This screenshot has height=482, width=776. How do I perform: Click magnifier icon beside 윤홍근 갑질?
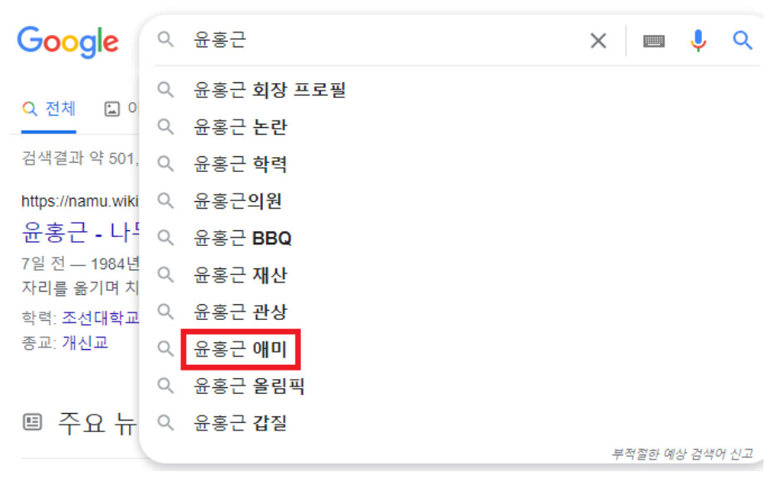point(166,422)
